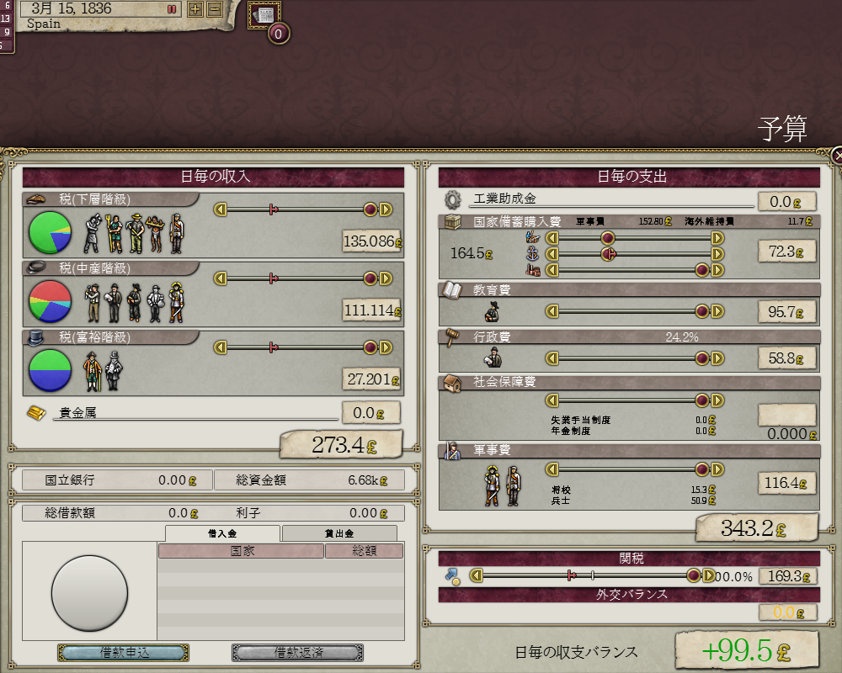Screen dimensions: 842x673
Task: Click the newspaper event log icon
Action: (x=264, y=15)
